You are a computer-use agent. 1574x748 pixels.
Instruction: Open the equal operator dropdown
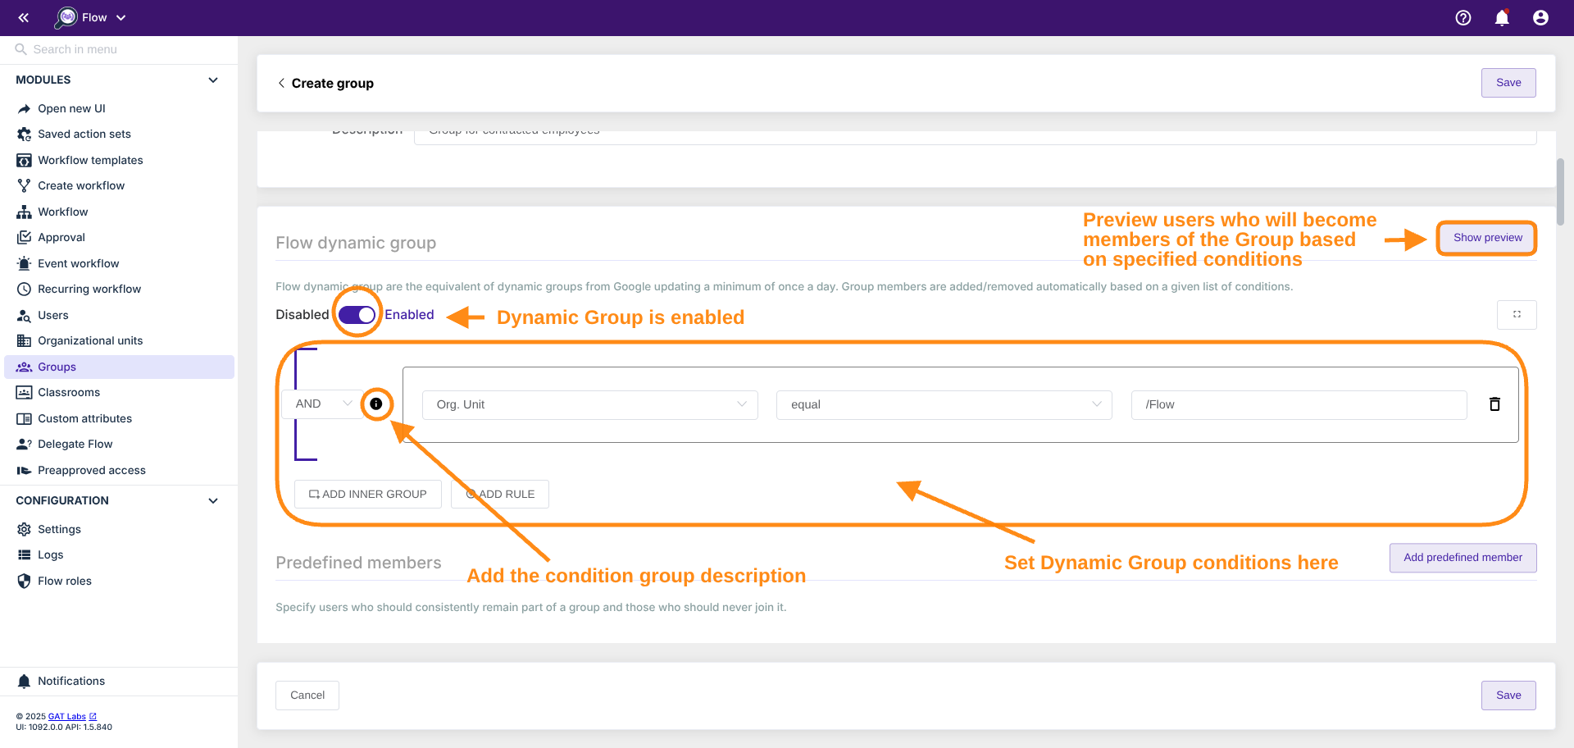coord(944,404)
